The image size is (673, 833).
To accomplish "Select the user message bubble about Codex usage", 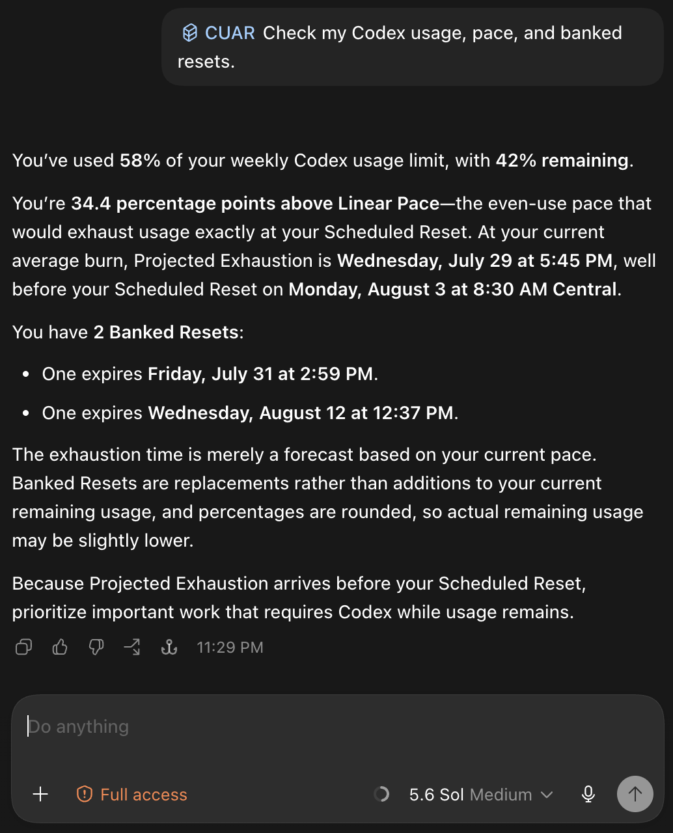I will 412,47.
